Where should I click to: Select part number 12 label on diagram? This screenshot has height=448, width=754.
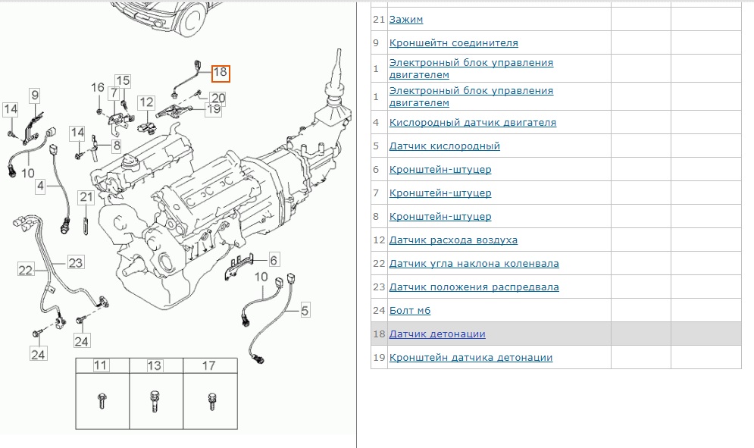click(145, 102)
